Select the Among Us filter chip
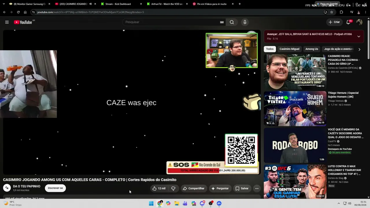The width and height of the screenshot is (370, 208). click(x=312, y=49)
